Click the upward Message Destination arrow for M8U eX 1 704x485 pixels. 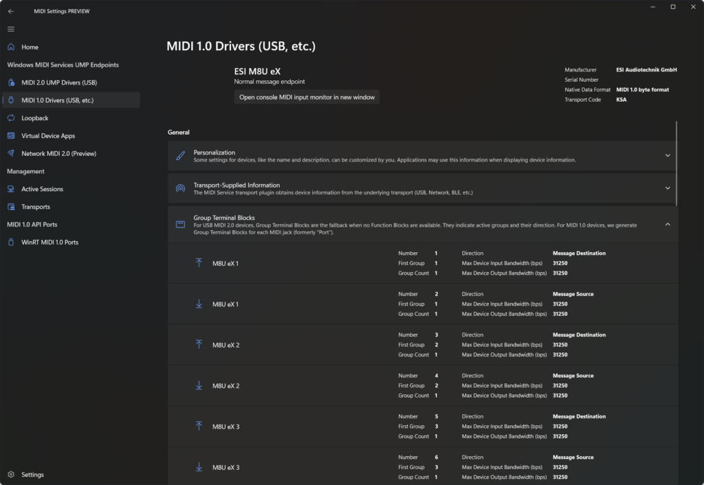pos(198,263)
